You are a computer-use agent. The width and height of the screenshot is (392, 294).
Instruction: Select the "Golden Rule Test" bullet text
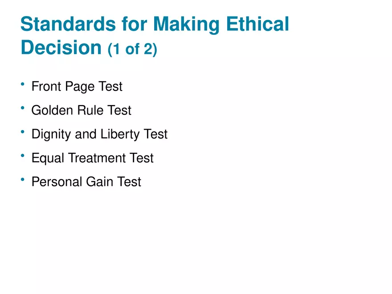(81, 110)
